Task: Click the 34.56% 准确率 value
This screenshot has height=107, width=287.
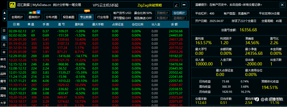Action: coord(252,43)
